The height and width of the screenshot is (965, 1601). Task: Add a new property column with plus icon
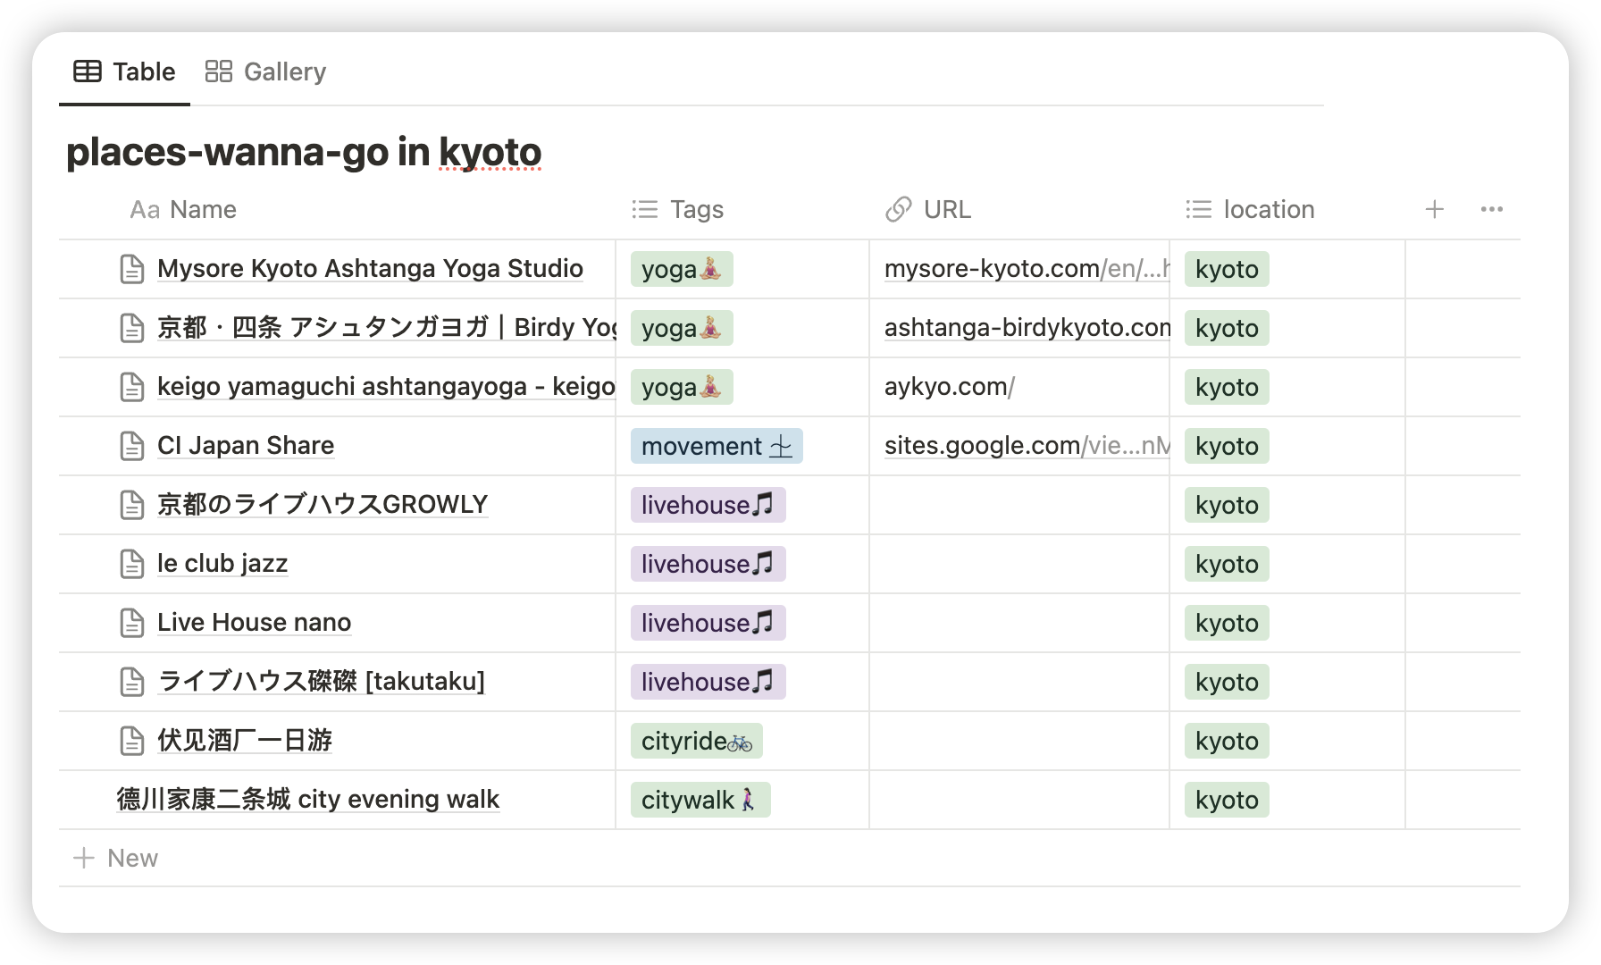point(1435,209)
